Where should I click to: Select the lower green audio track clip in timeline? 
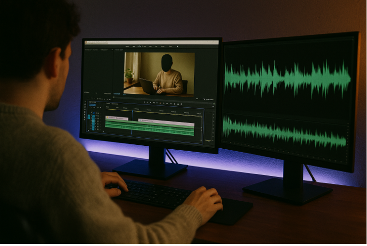[x=150, y=131]
